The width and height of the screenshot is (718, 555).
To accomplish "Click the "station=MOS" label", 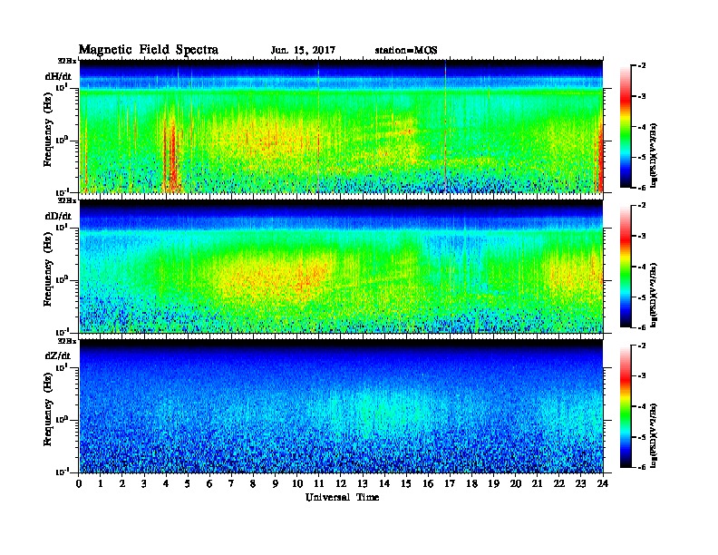I will point(406,51).
